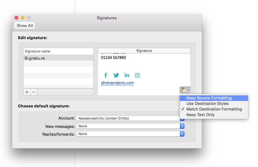Pick Keep Text Only paste option
Image resolution: width=258 pixels, height=167 pixels.
tap(200, 115)
